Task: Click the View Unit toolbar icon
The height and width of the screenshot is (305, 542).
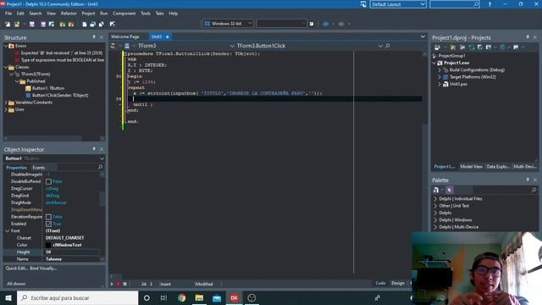Action: click(85, 25)
